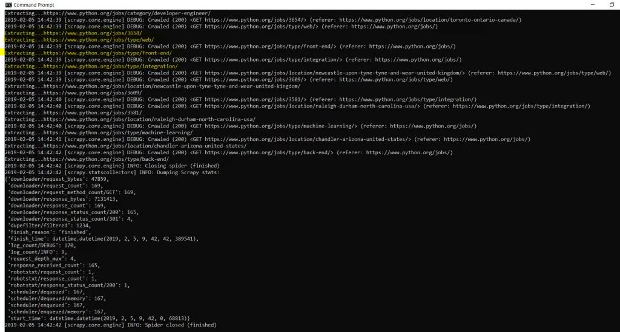Click the Crawled GET jobs/type/front-end/ log line

230,46
